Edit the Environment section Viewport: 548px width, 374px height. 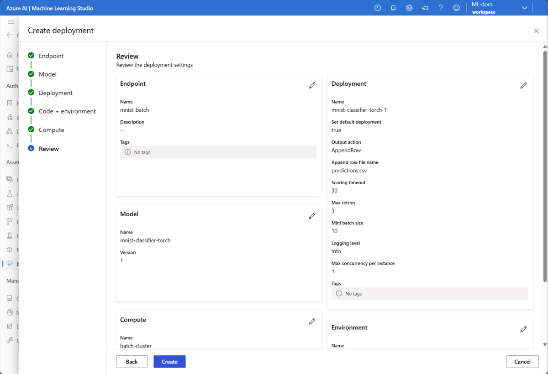click(523, 329)
